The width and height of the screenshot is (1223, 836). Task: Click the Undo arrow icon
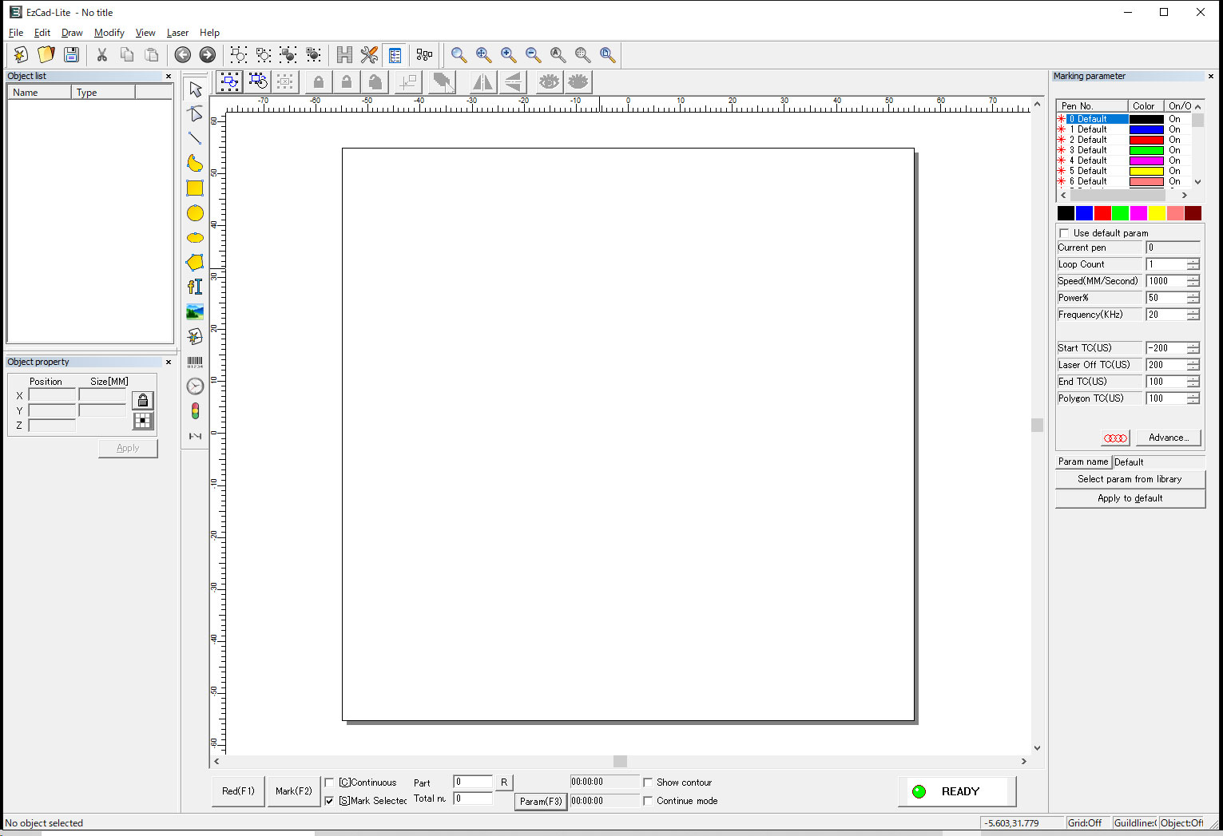click(x=183, y=54)
